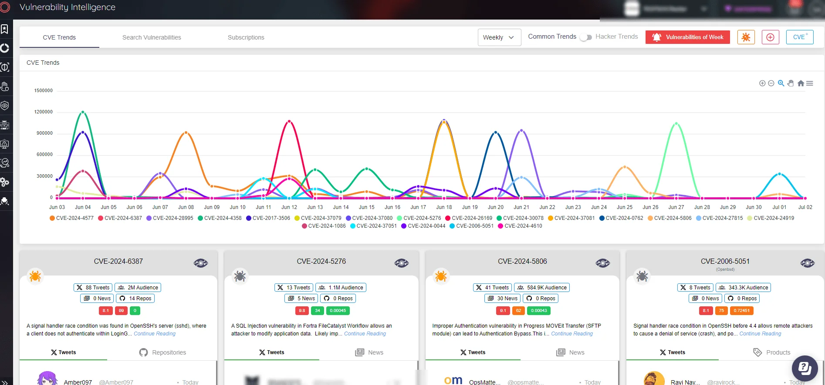
Task: Click the app logo in top left
Action: point(5,7)
